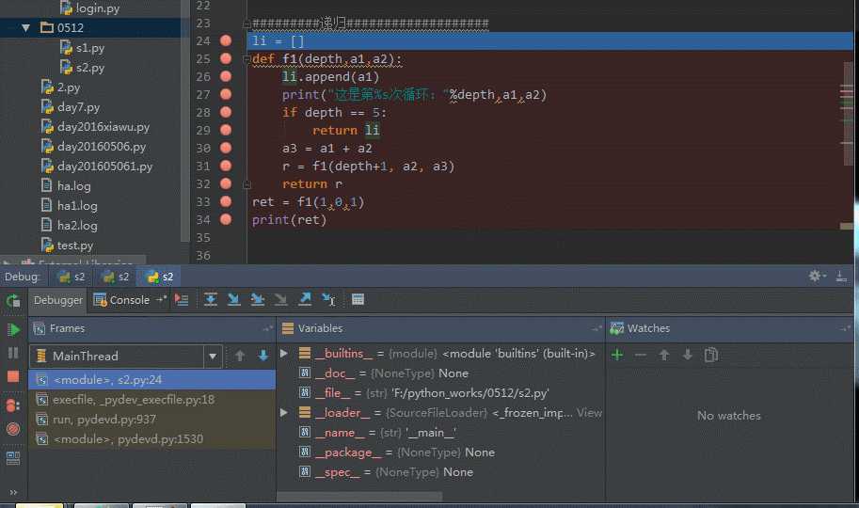The image size is (859, 508).
Task: Resume program execution
Action: (13, 329)
